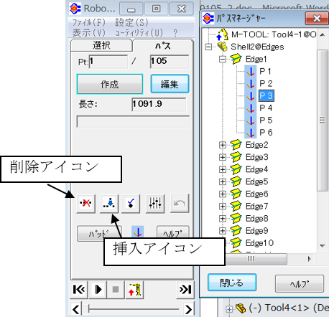This screenshot has height=317, width=329.
Task: Click the Pt number input field
Action: pyautogui.click(x=108, y=62)
